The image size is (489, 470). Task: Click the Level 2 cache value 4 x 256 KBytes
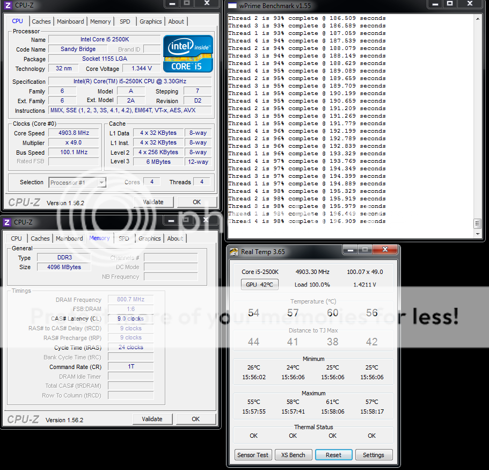coord(158,152)
